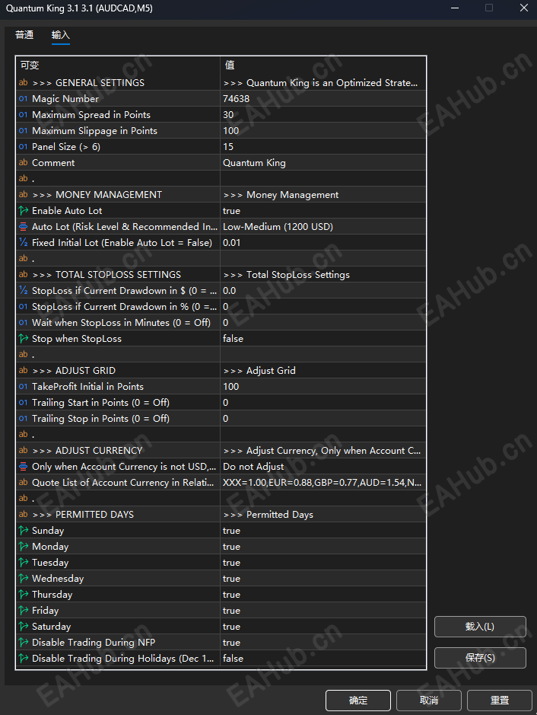Viewport: 537px width, 715px height.
Task: Toggle the Disable Trading During NFP value
Action: tap(323, 642)
